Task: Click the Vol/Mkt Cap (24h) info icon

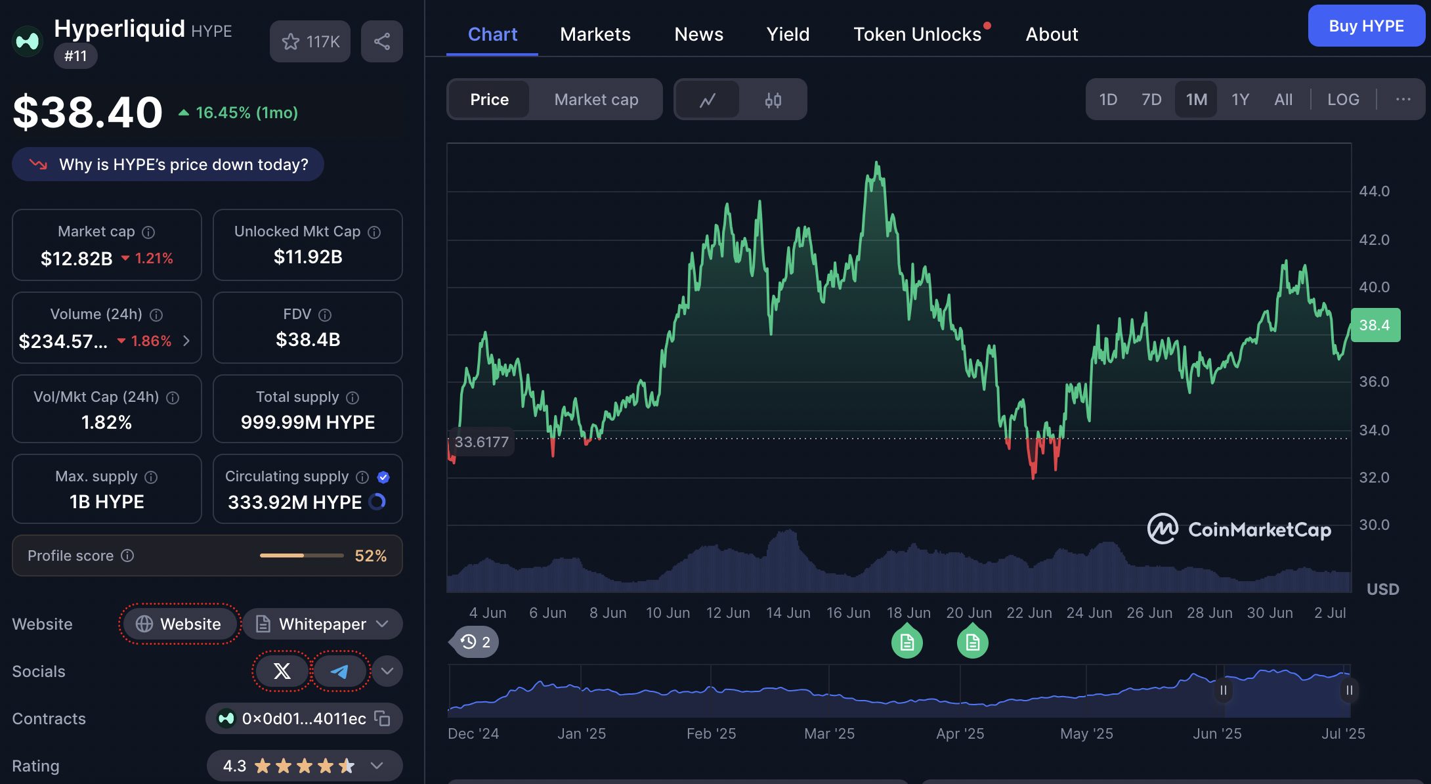Action: tap(173, 397)
